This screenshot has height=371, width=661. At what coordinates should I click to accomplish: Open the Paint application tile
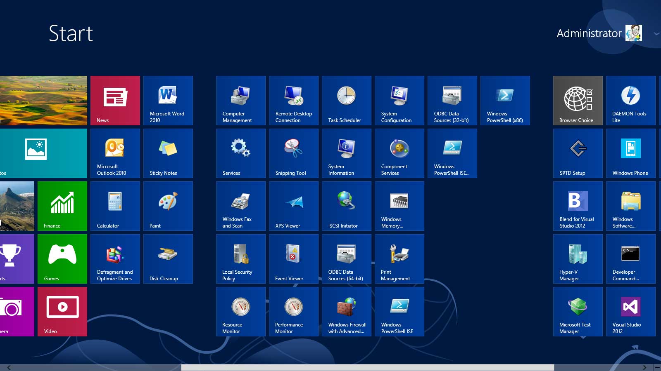pyautogui.click(x=168, y=206)
